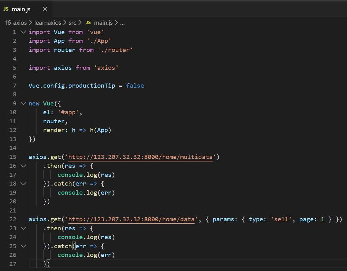
Task: Open the learnaxios breadcrumb segment
Action: point(48,23)
